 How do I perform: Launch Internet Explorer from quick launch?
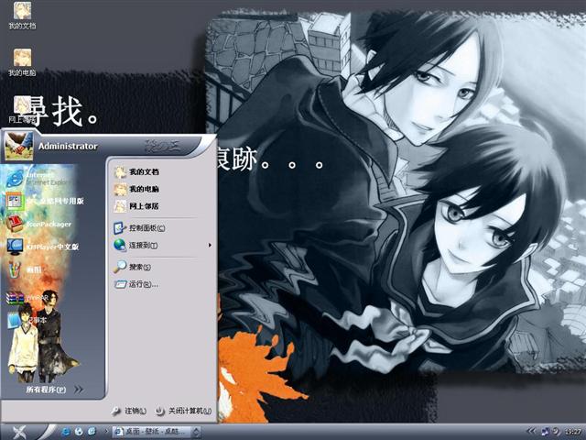tap(65, 432)
